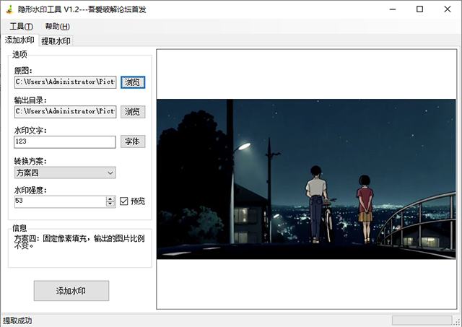The width and height of the screenshot is (462, 327).
Task: Click the status bar progress bar
Action: (x=422, y=321)
